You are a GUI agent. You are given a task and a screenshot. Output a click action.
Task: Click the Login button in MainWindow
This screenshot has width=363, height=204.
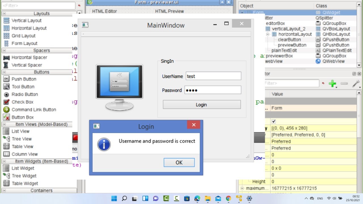coord(202,105)
